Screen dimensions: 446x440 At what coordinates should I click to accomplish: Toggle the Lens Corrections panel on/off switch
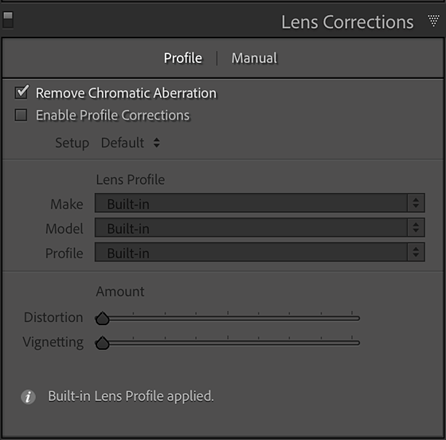tap(8, 20)
